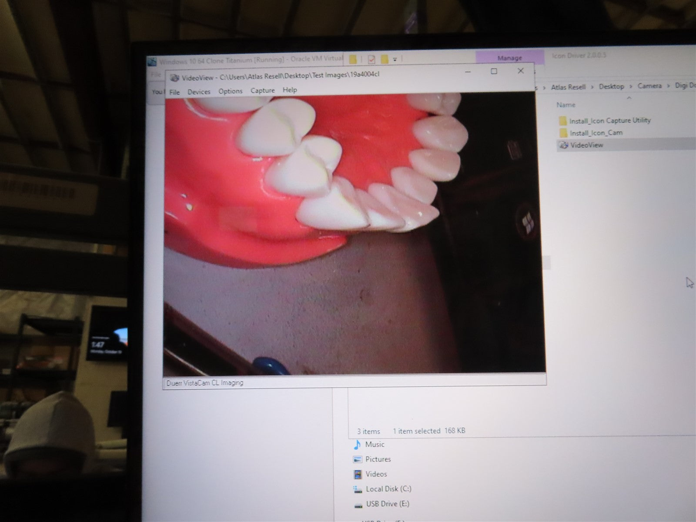
Task: Expand the Quick Access Toolbar dropdown arrow
Action: coord(395,59)
